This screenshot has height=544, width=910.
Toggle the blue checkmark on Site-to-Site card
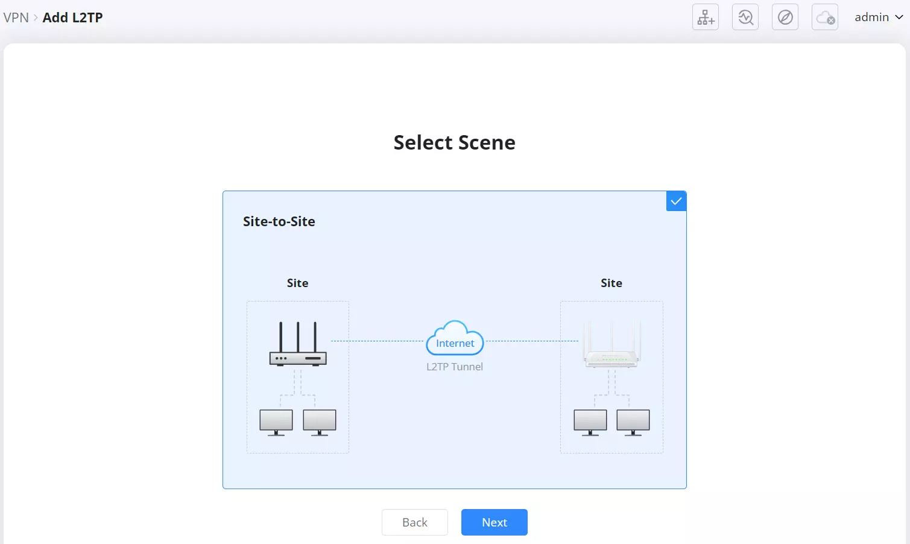(x=676, y=201)
